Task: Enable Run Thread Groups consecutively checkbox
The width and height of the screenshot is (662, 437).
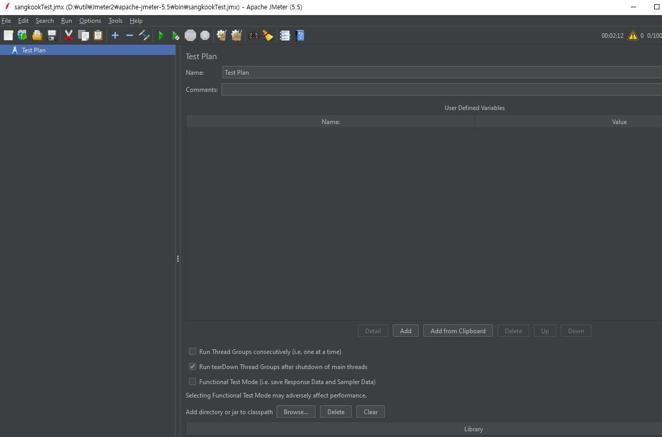Action: 192,351
